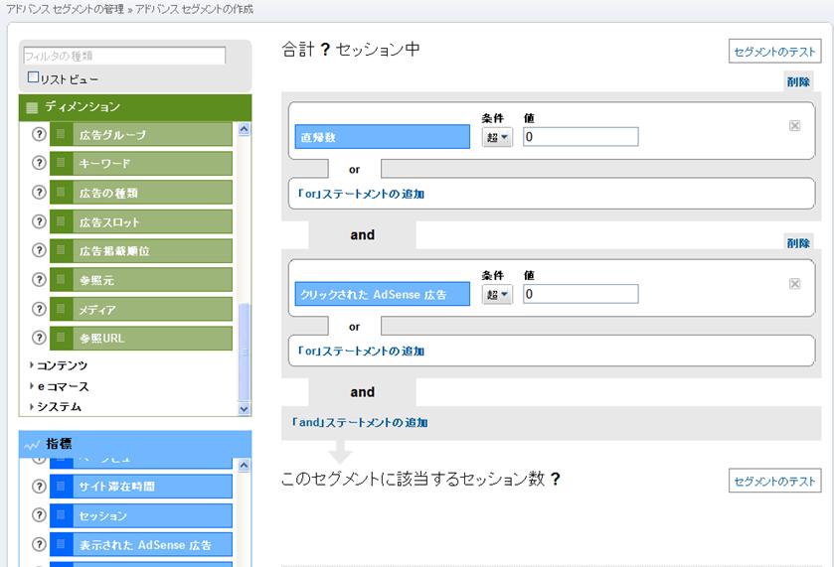Screen dimensions: 834x567
Task: Click the 指標 header chart icon
Action: point(32,445)
